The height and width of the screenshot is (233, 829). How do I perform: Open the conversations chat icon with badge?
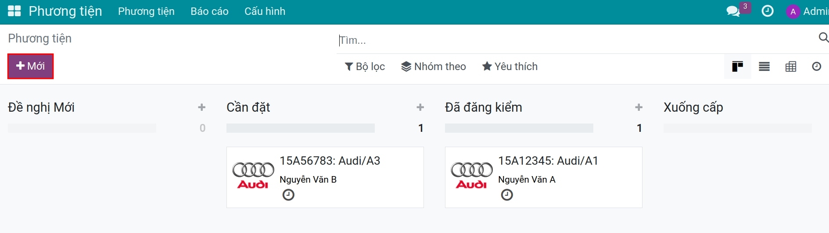pos(733,11)
